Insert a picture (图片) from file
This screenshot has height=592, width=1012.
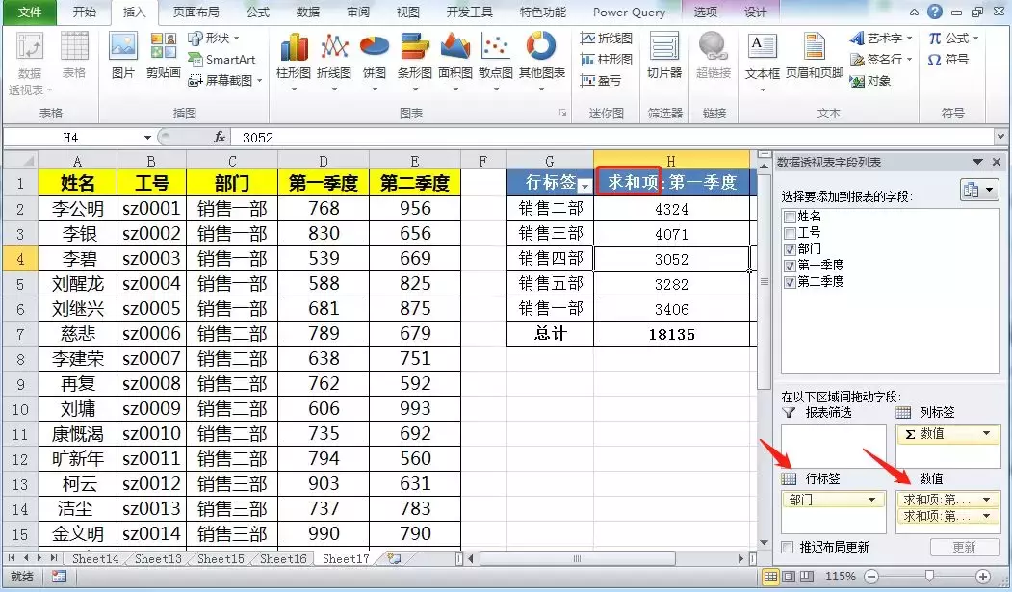coord(123,57)
